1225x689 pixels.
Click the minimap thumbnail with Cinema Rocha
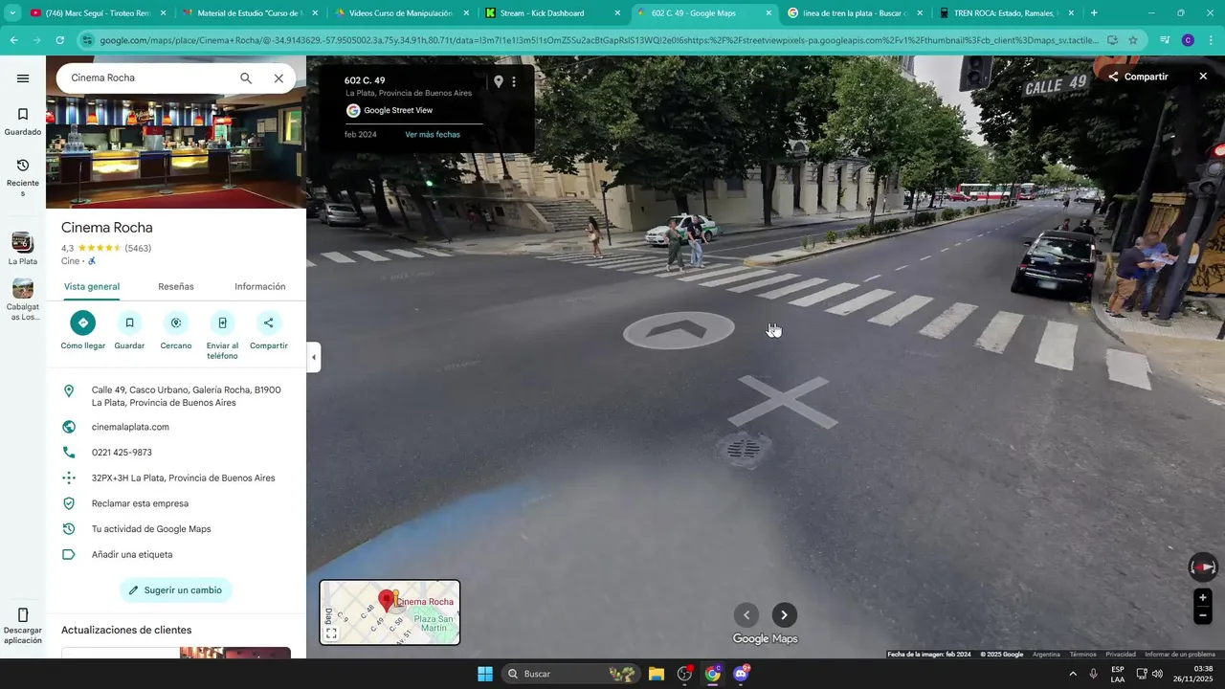[x=390, y=612]
